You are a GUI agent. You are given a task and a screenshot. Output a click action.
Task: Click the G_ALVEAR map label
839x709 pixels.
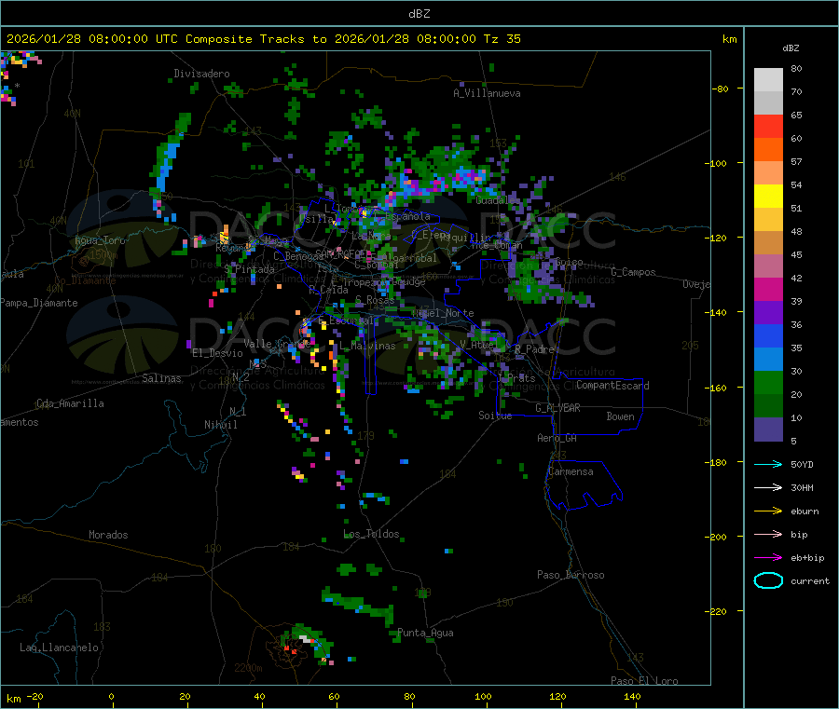[x=557, y=408]
